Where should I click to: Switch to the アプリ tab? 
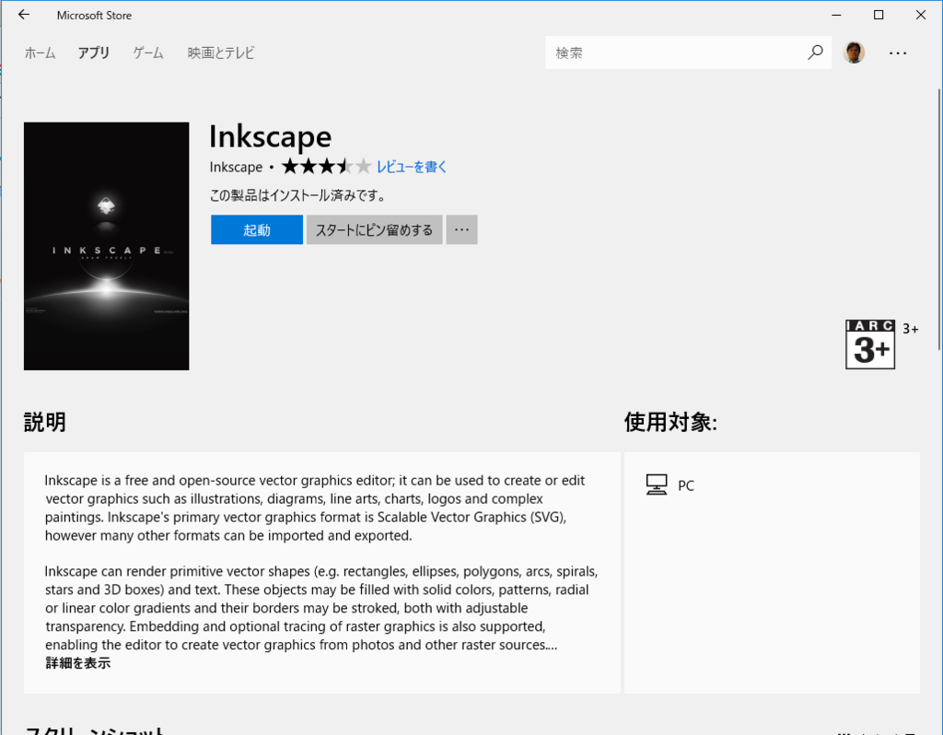[x=94, y=52]
